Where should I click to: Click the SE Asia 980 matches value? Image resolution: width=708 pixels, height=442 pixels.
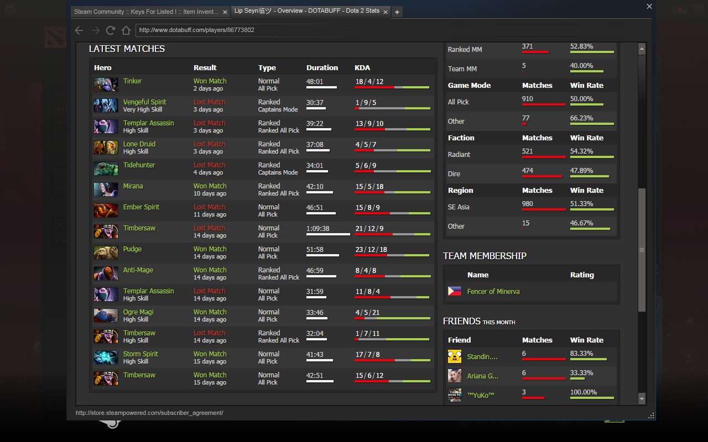coord(528,204)
